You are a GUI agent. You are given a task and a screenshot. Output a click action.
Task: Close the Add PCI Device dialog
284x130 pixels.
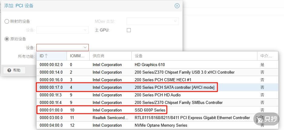177,6
